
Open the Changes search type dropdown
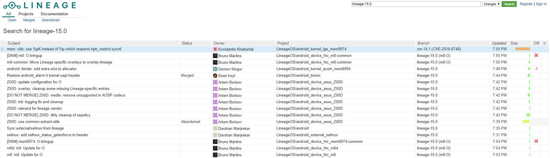[491, 4]
